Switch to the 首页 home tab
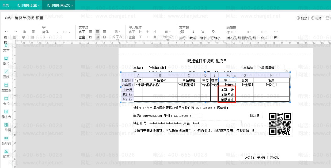 (5, 5)
